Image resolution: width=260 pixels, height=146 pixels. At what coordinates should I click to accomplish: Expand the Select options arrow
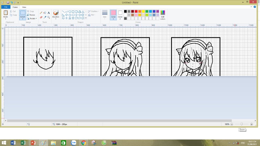(23, 19)
